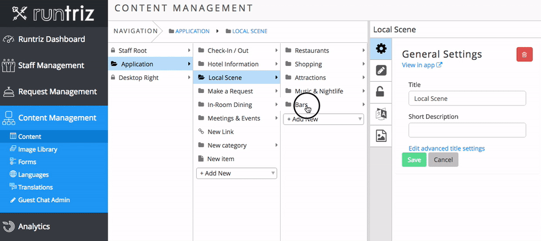Click the red trash delete button
This screenshot has width=541, height=241.
(x=525, y=55)
